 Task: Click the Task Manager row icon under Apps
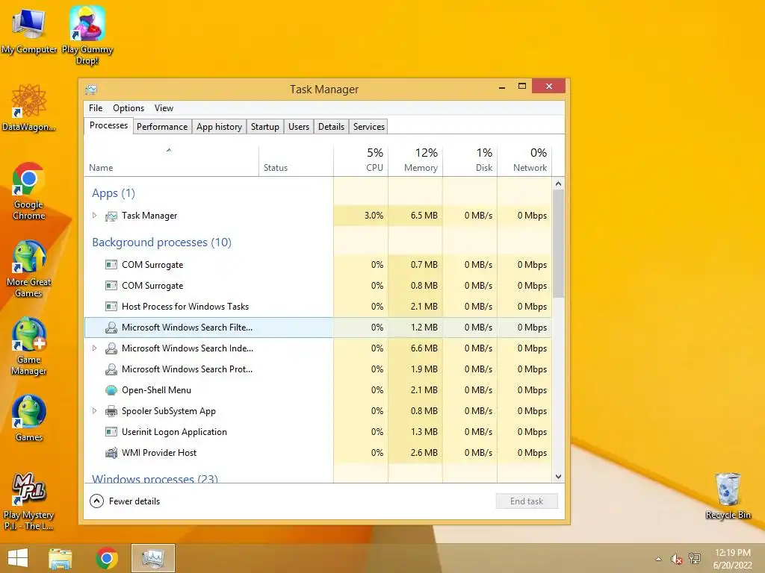coord(111,216)
